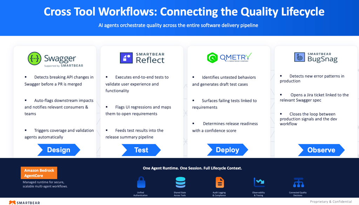
Task: Click the 'Observability & Tracing' caption
Action: click(x=258, y=194)
